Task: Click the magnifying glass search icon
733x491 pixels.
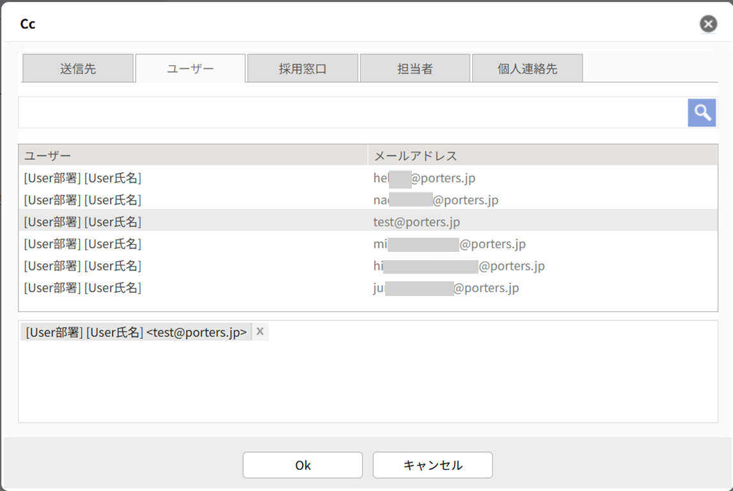Action: pos(702,113)
